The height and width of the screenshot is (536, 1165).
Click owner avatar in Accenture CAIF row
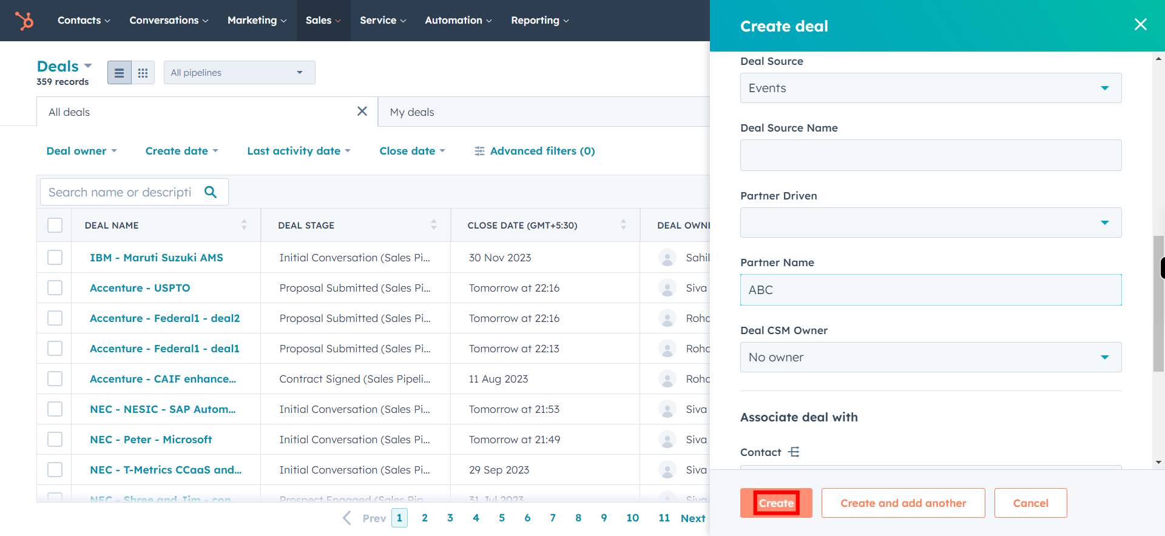tap(667, 379)
